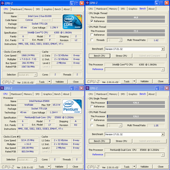The width and height of the screenshot is (170, 170).
Task: Click the Multi Thread Ratio value 1.62
Action: (156, 40)
